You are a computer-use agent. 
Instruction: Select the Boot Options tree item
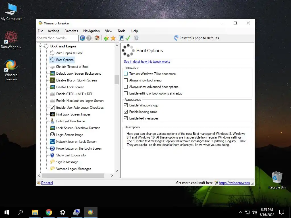pyautogui.click(x=65, y=60)
